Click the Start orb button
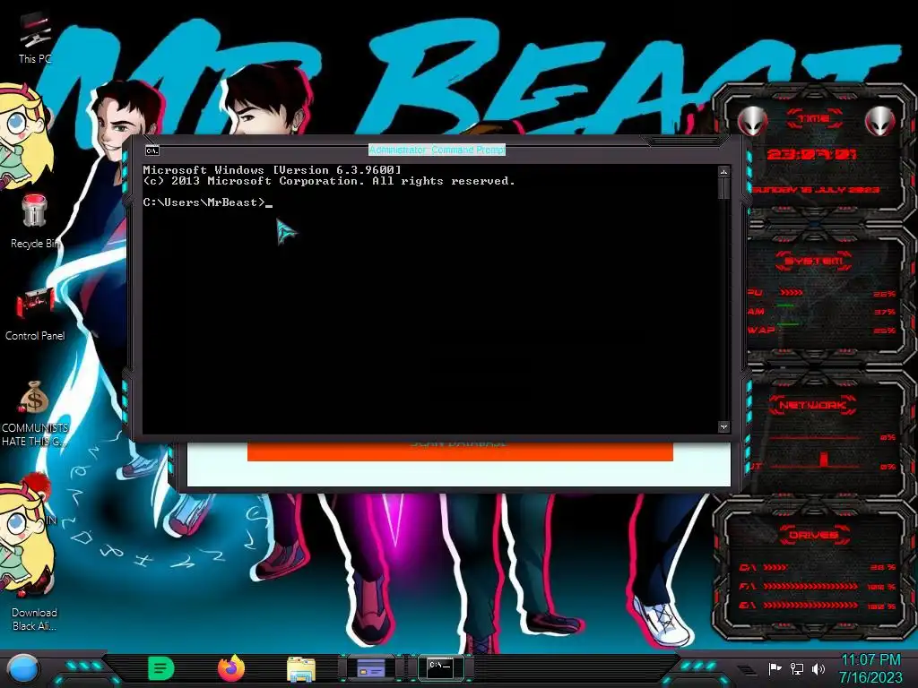Image resolution: width=918 pixels, height=688 pixels. point(23,669)
